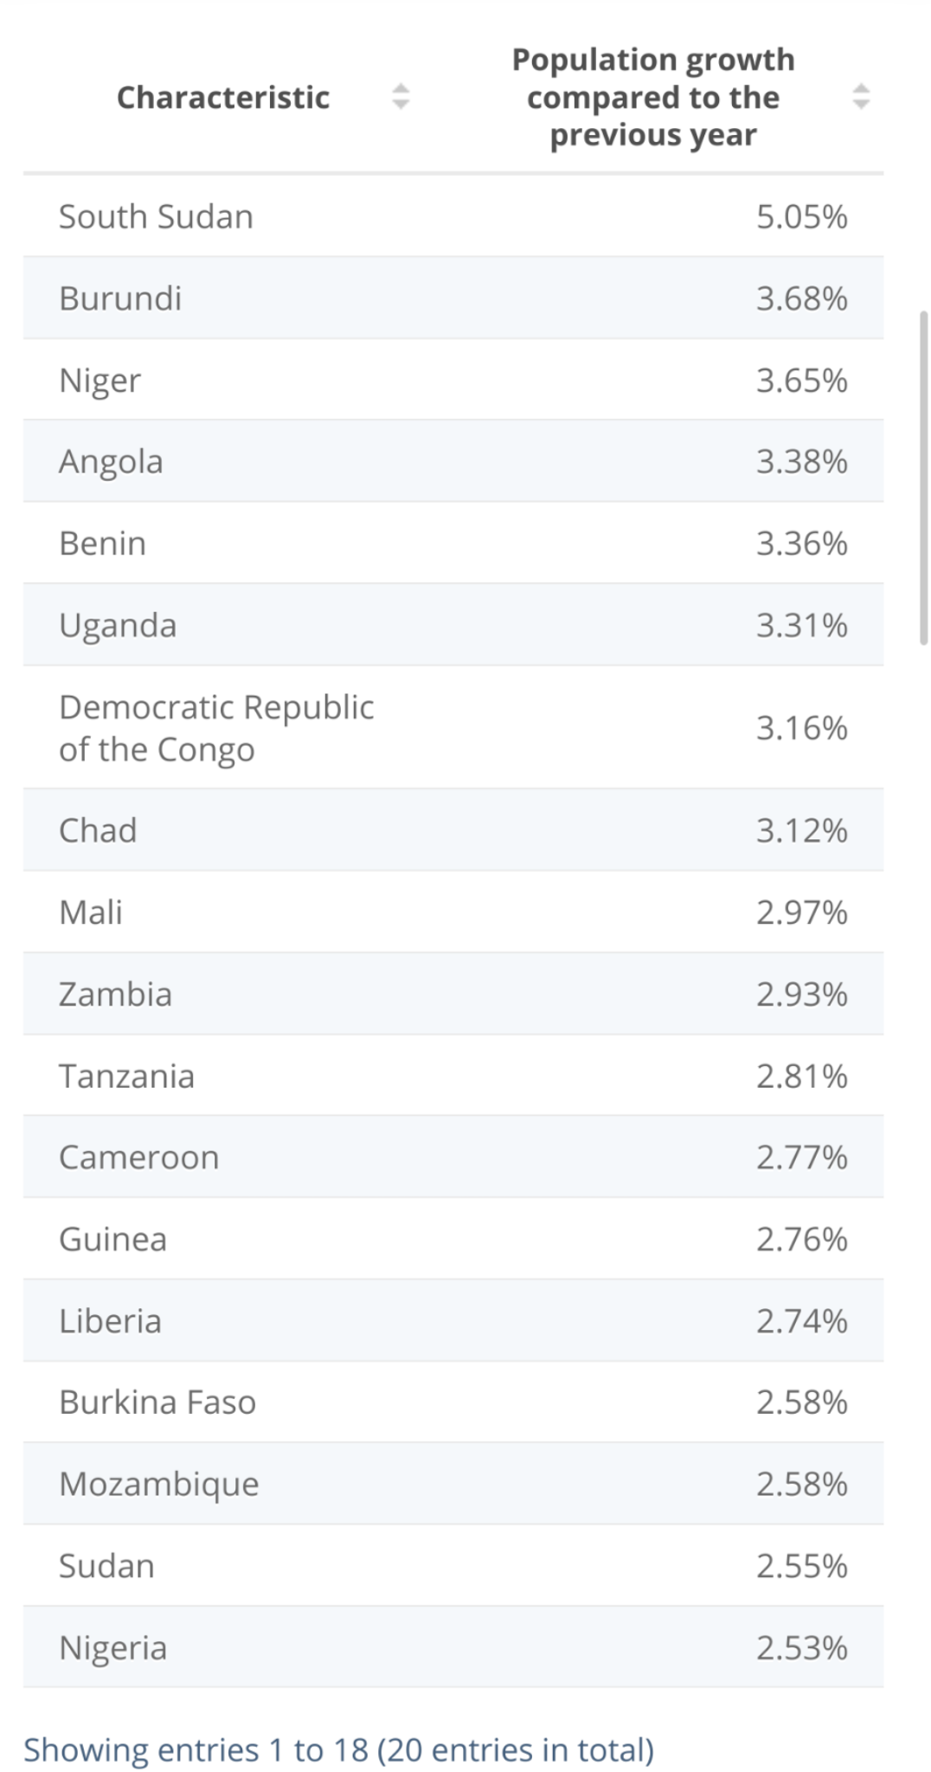Click the Benin 3.36% value

pyautogui.click(x=801, y=543)
